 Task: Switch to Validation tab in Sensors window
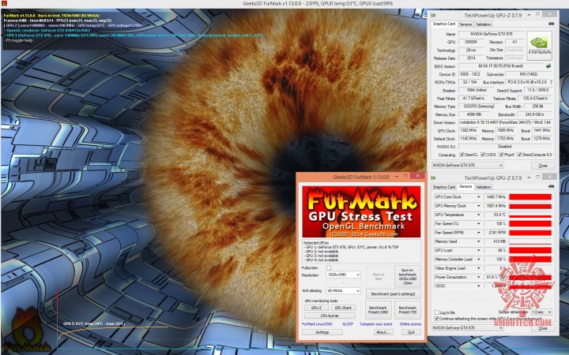click(x=484, y=187)
